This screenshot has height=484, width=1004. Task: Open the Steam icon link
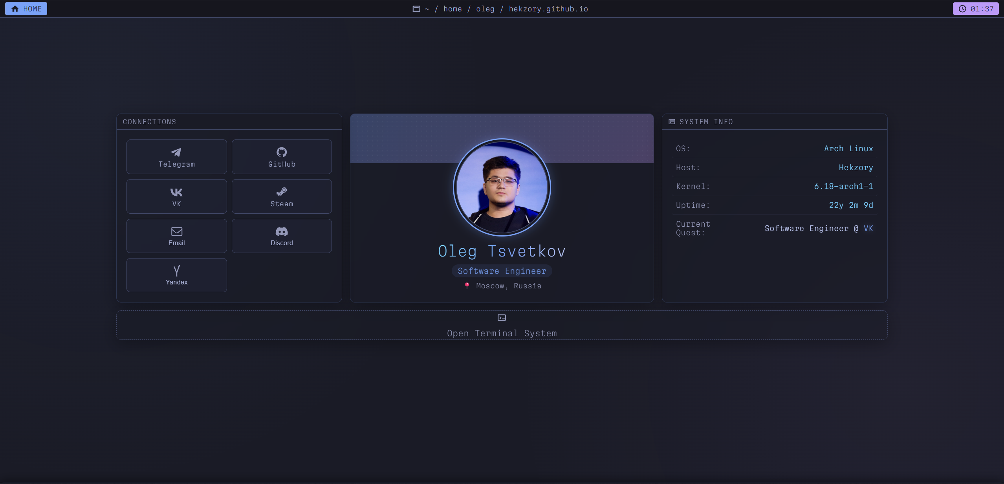pyautogui.click(x=282, y=192)
